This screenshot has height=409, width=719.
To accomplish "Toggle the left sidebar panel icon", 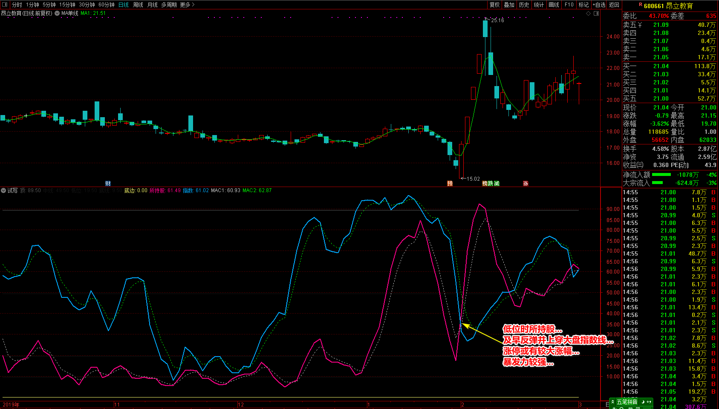I will [5, 5].
